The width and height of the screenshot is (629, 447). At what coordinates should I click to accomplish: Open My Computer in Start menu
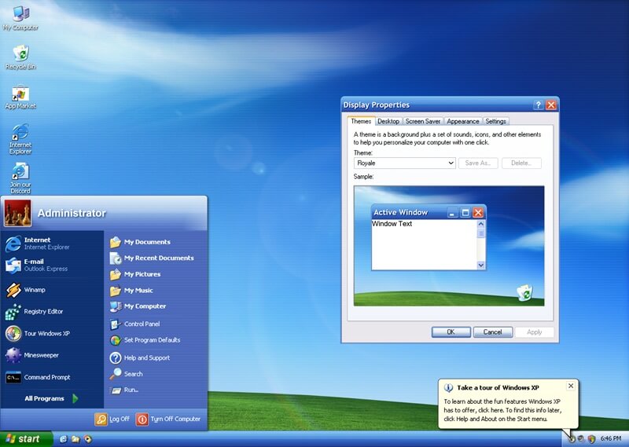[156, 306]
